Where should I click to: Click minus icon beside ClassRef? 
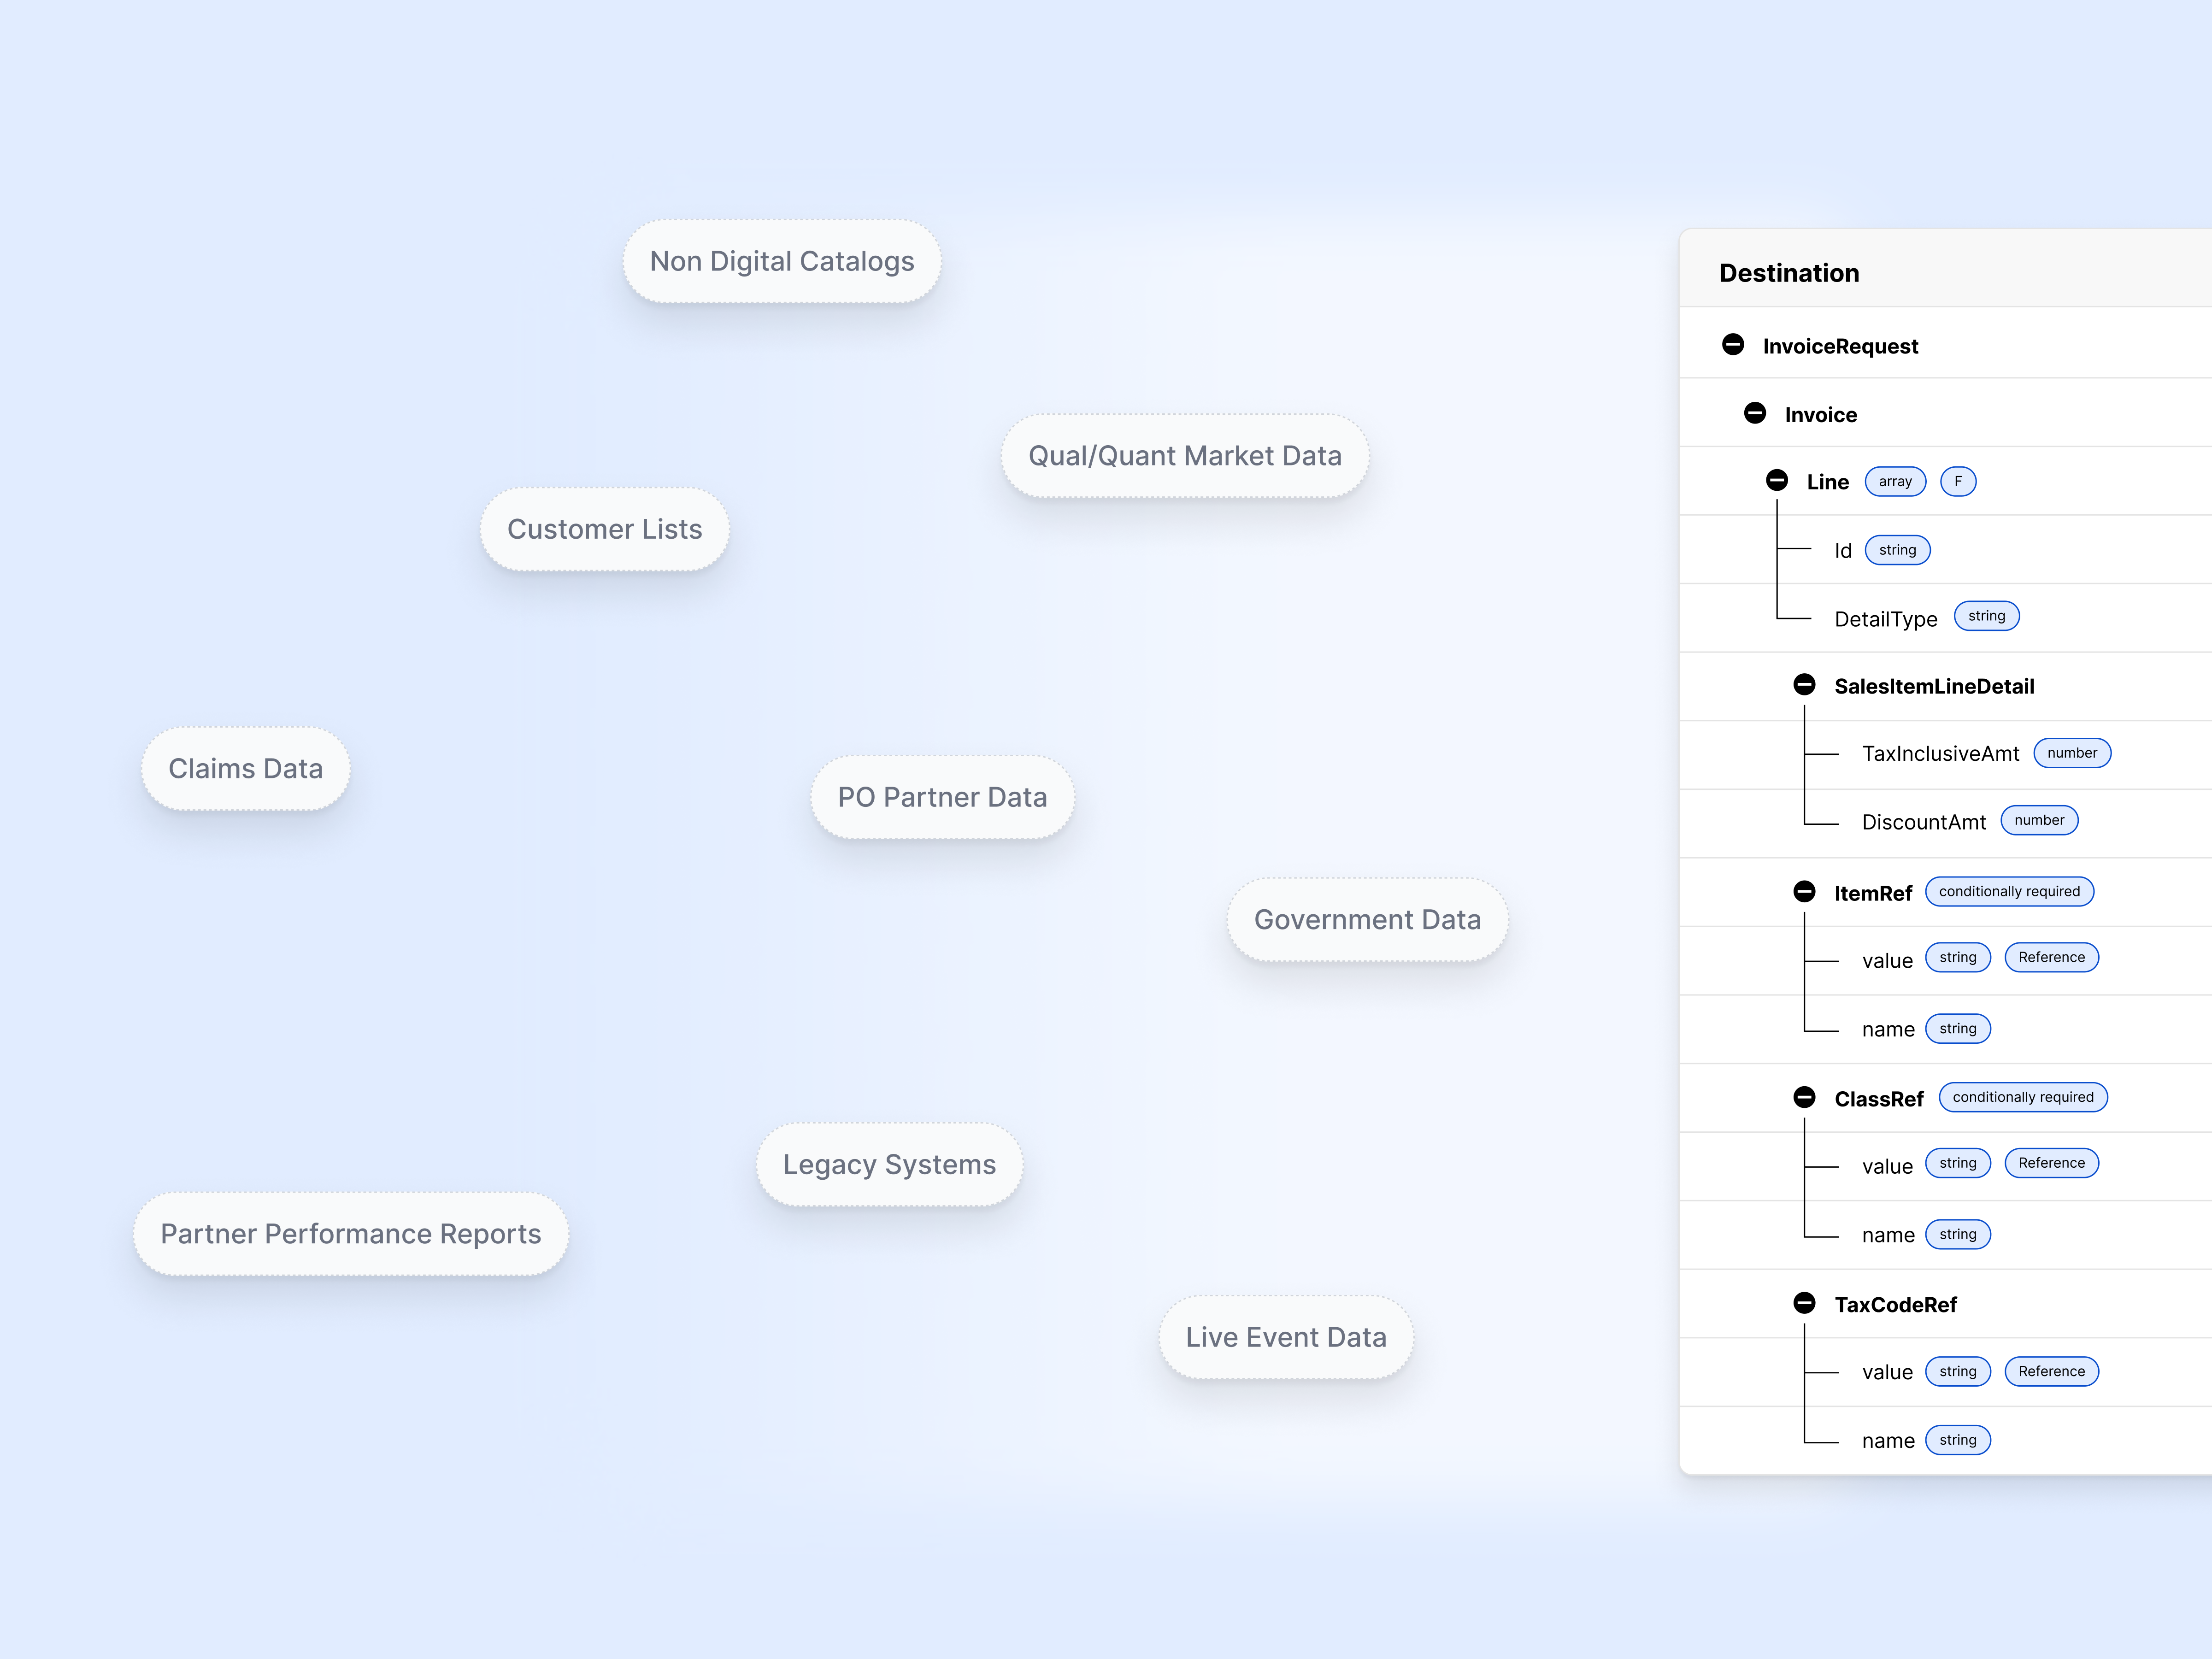pyautogui.click(x=1804, y=1097)
